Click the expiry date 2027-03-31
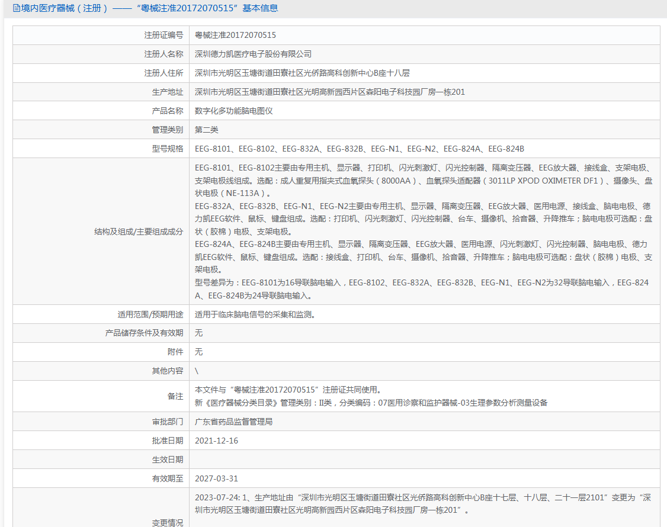 tap(217, 479)
